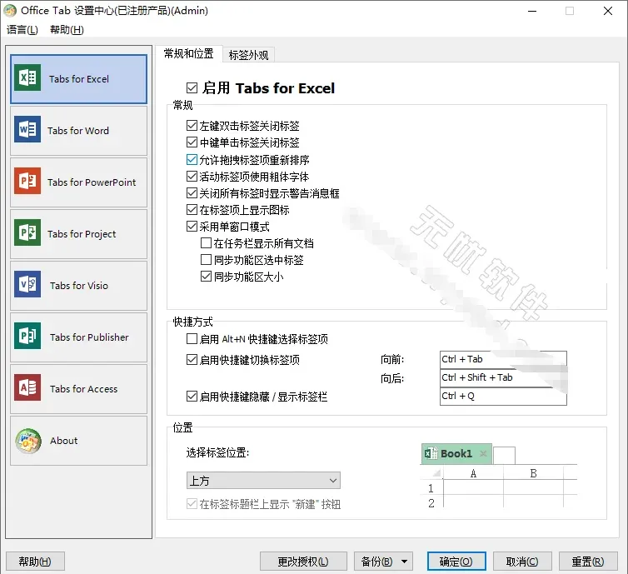Toggle 左键双击标签关闭标签 checkbox

(x=192, y=125)
